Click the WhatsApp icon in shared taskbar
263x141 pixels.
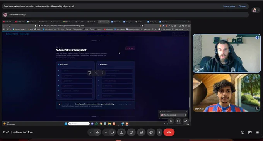[x=96, y=124]
